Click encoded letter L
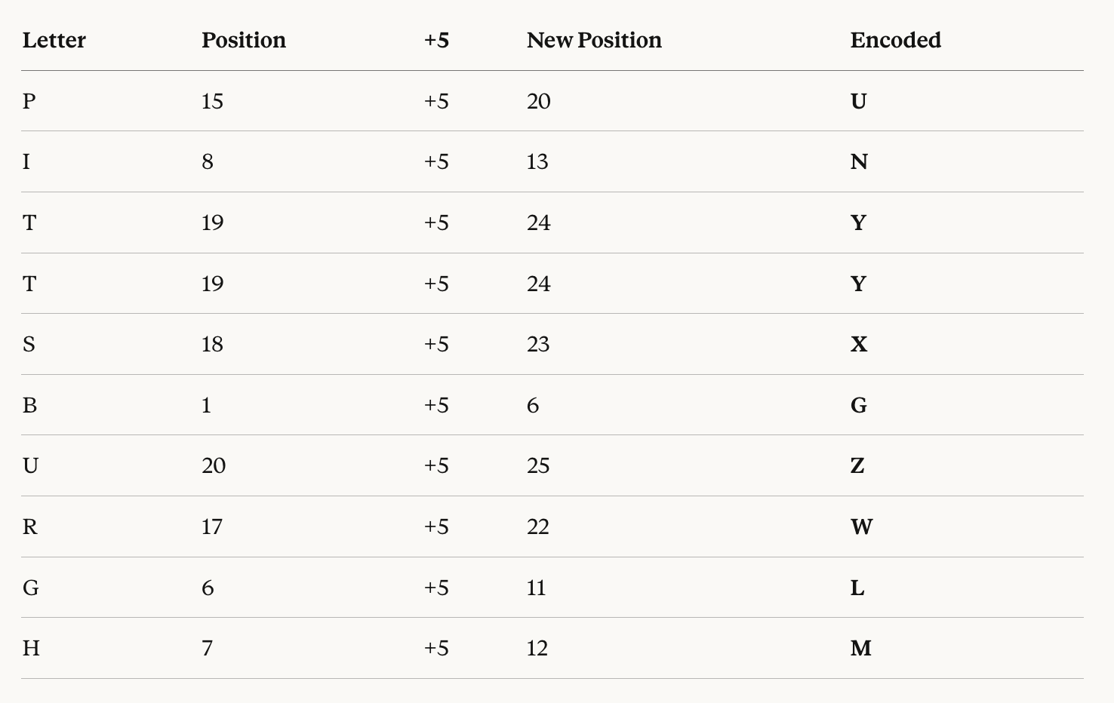This screenshot has width=1114, height=703. pos(857,588)
